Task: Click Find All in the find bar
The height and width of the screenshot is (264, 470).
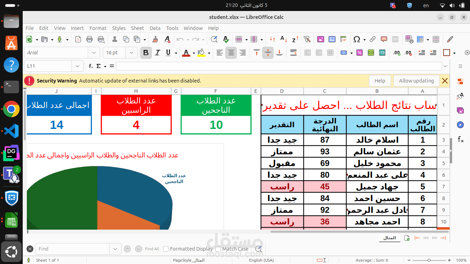Action: 152,249
